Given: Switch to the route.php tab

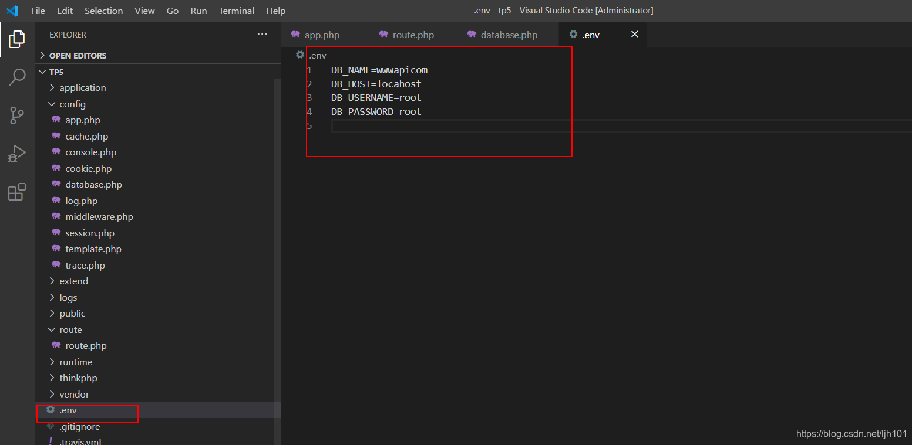Looking at the screenshot, I should pyautogui.click(x=413, y=35).
